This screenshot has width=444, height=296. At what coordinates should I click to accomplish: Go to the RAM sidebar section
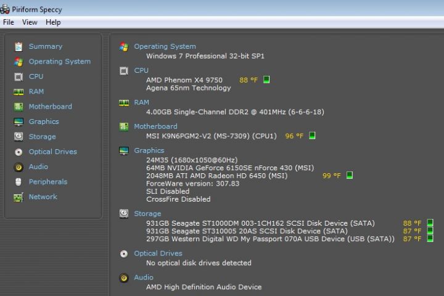[x=36, y=91]
